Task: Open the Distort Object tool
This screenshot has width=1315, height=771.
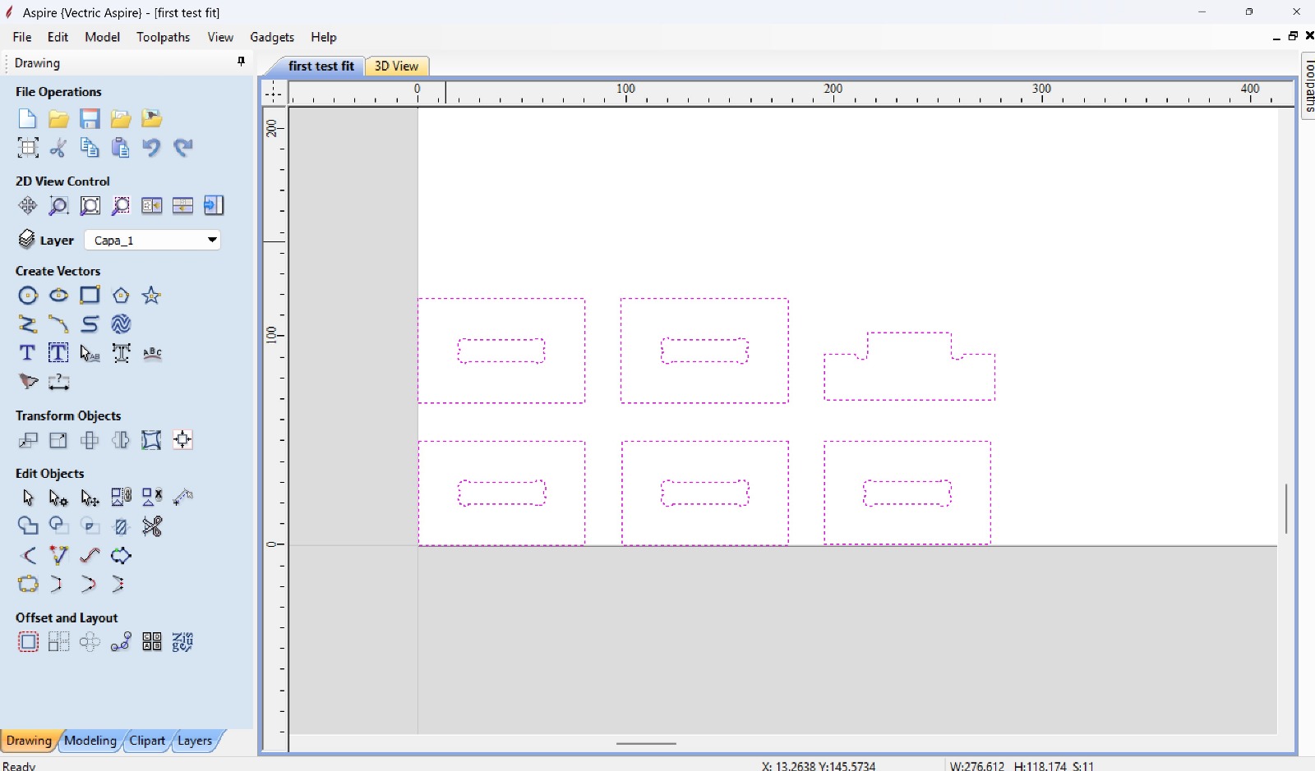Action: [152, 440]
